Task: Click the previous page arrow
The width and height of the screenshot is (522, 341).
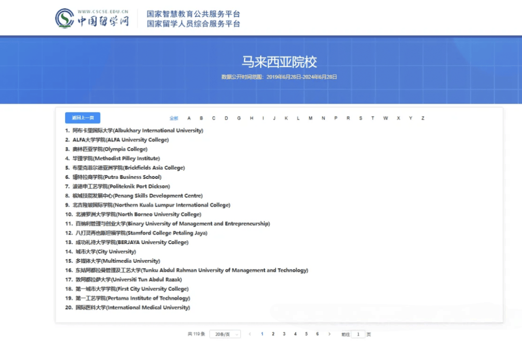Action: (x=250, y=334)
